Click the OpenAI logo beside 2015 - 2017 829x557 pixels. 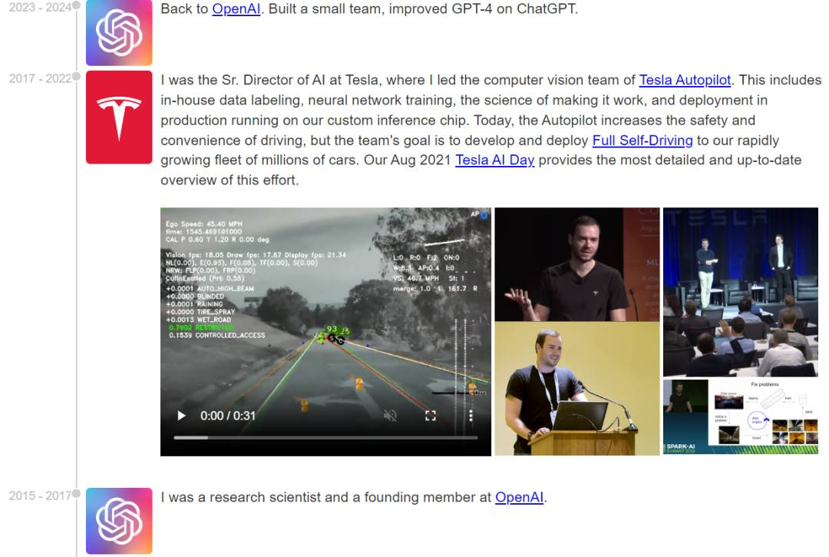(119, 520)
